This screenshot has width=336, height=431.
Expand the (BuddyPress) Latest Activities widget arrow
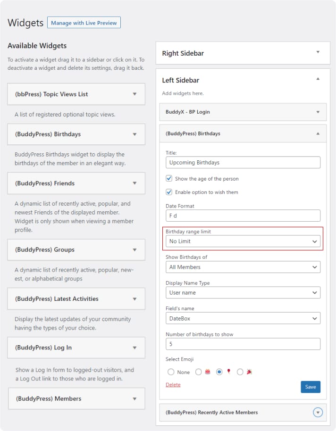pyautogui.click(x=134, y=299)
